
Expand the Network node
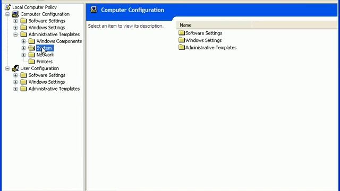click(x=23, y=55)
